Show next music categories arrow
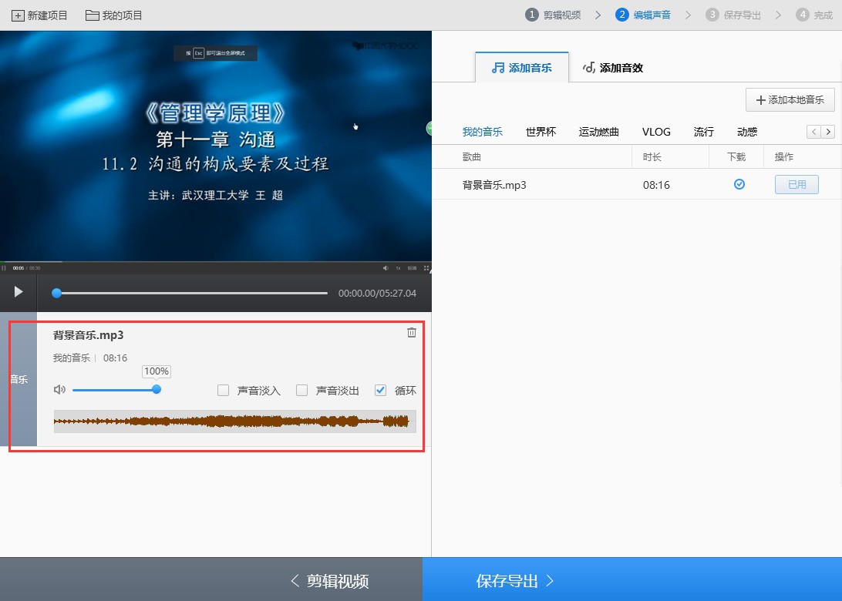Screen dimensions: 842x601 click(x=828, y=132)
